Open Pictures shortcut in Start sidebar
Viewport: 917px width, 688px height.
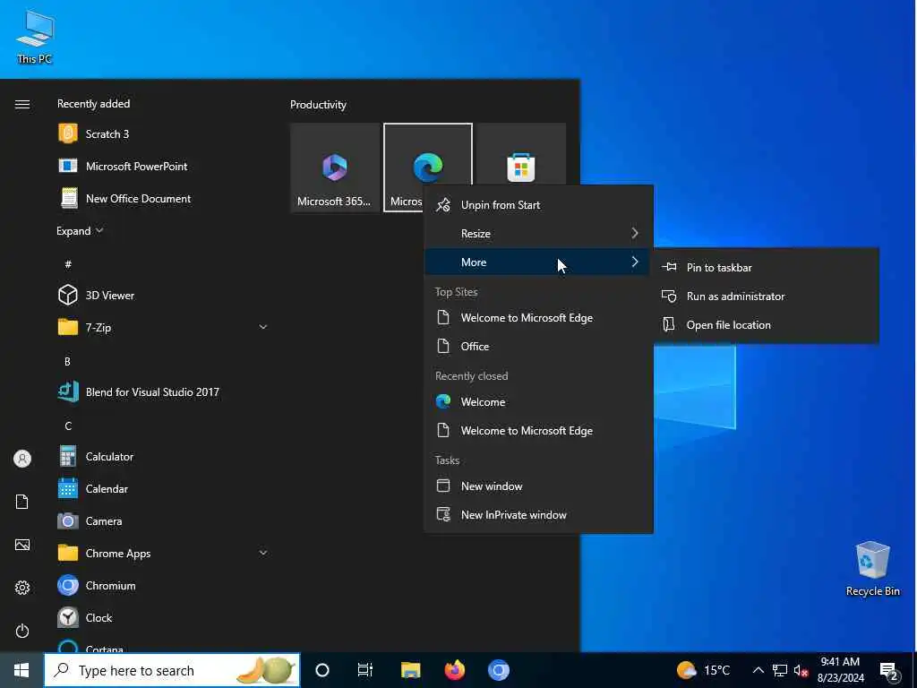coord(22,546)
